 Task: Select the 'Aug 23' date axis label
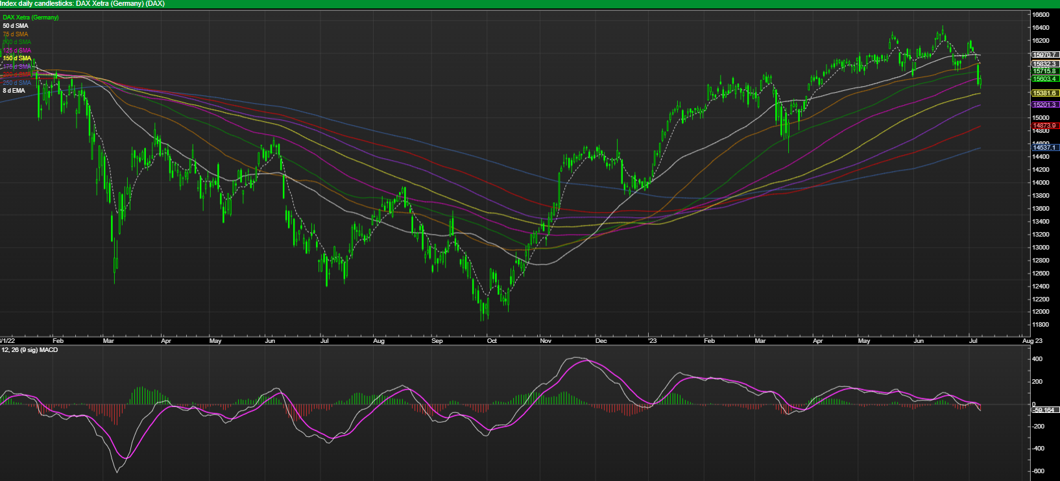pos(1032,341)
